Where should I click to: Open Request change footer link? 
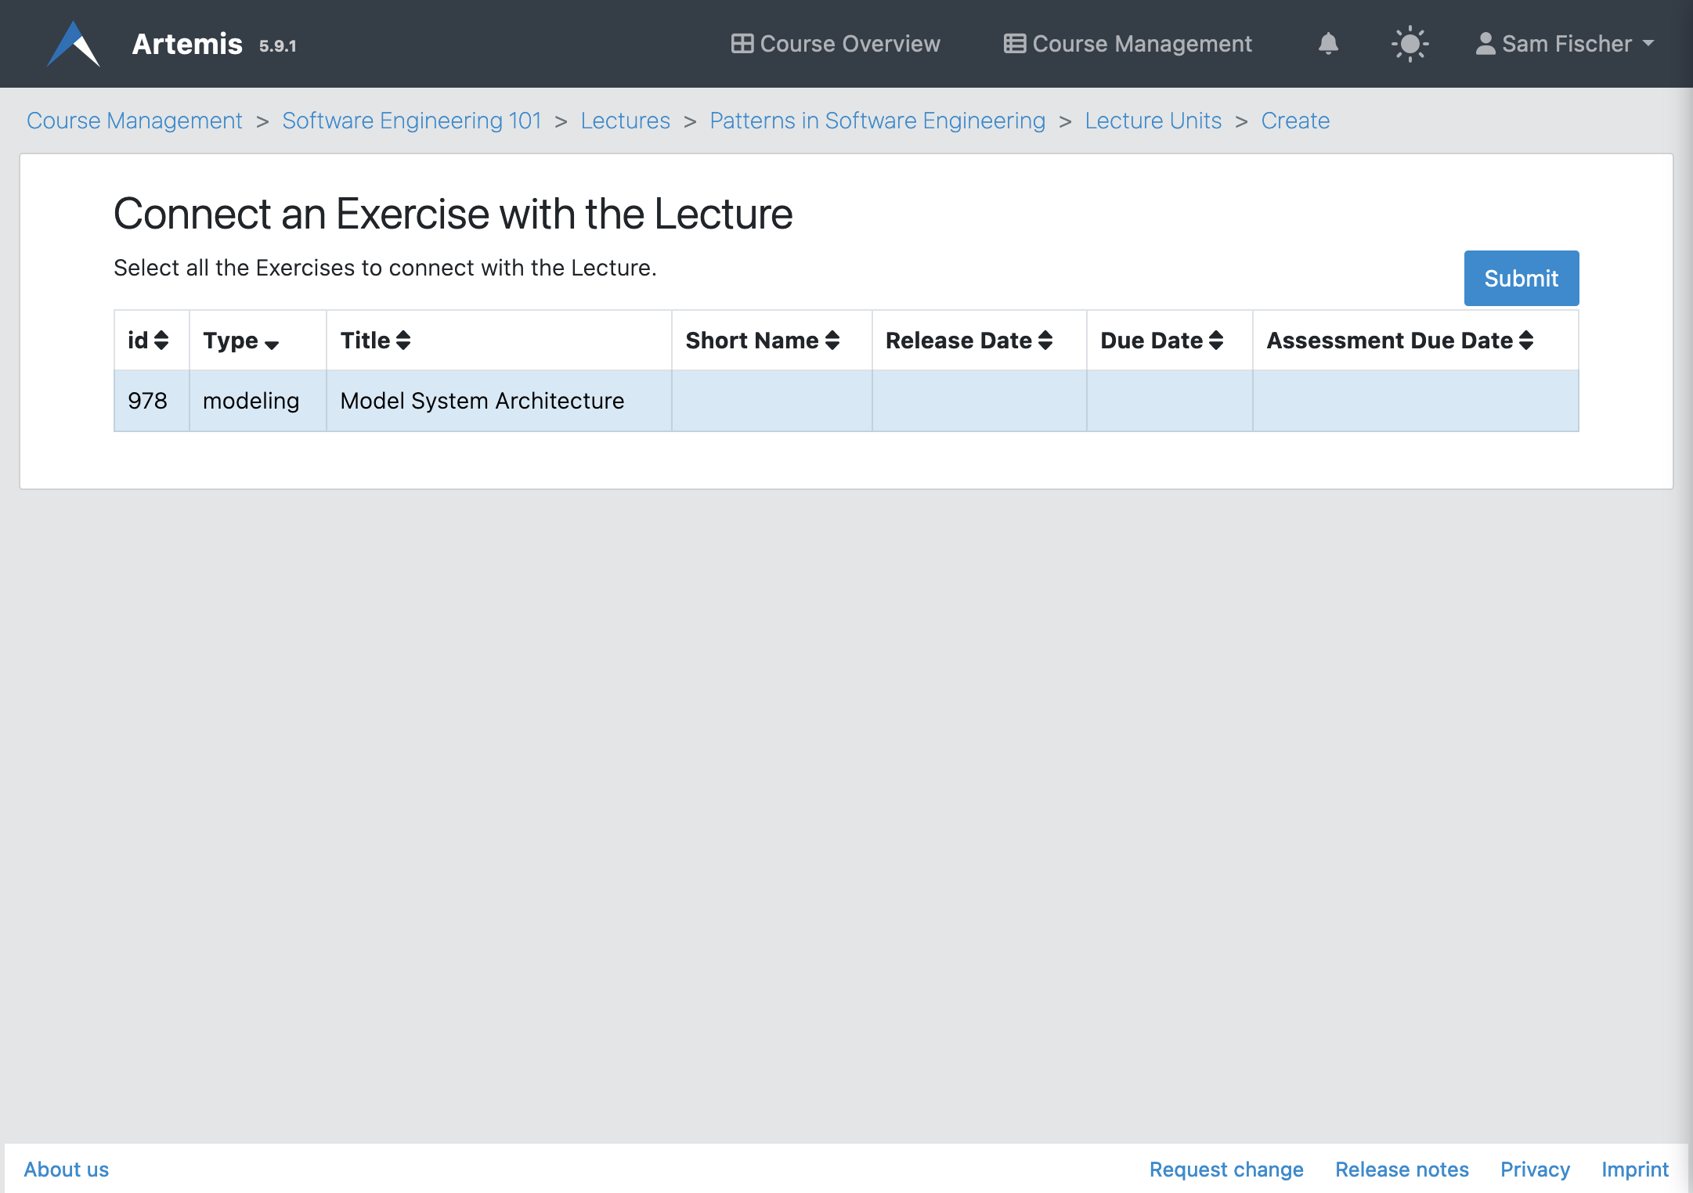(x=1226, y=1170)
